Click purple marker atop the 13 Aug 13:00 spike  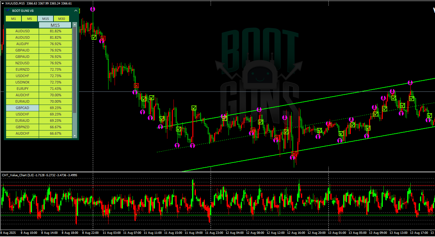tap(410, 83)
